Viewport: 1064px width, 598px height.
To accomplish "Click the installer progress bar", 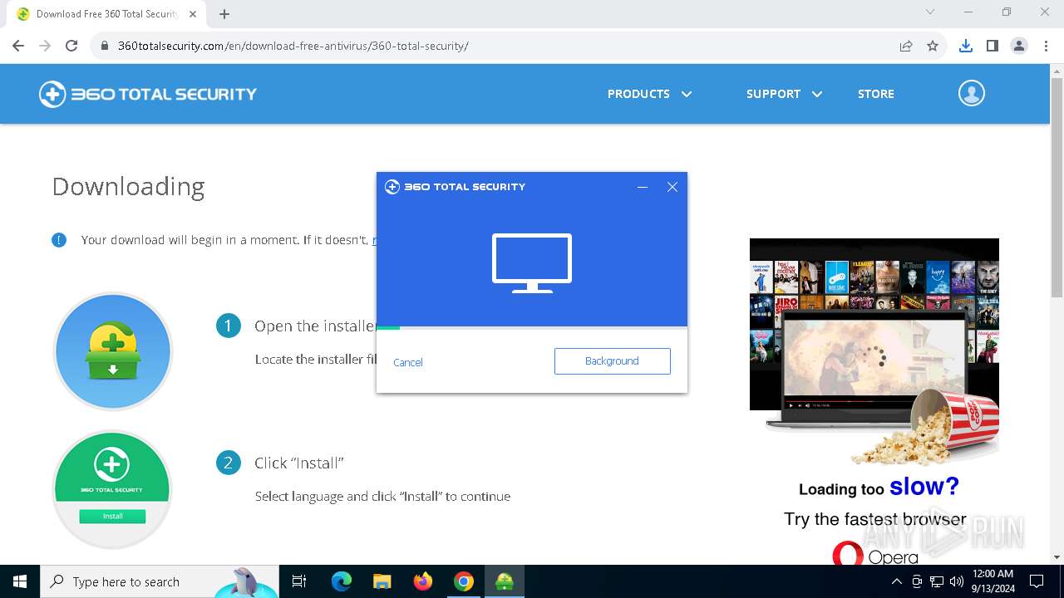I will 532,328.
